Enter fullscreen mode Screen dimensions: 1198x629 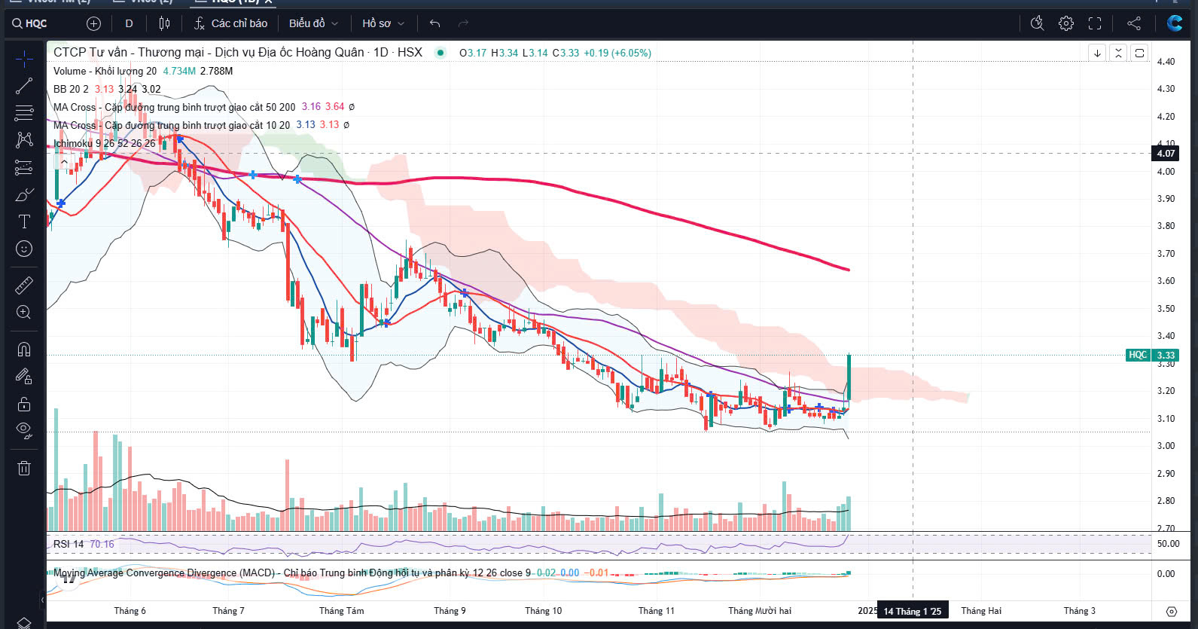pyautogui.click(x=1095, y=23)
